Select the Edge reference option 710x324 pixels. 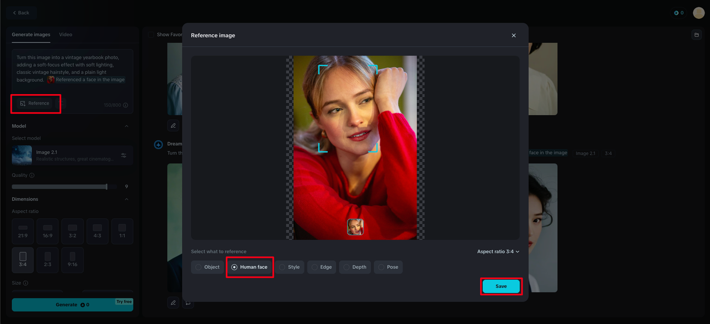coord(322,267)
